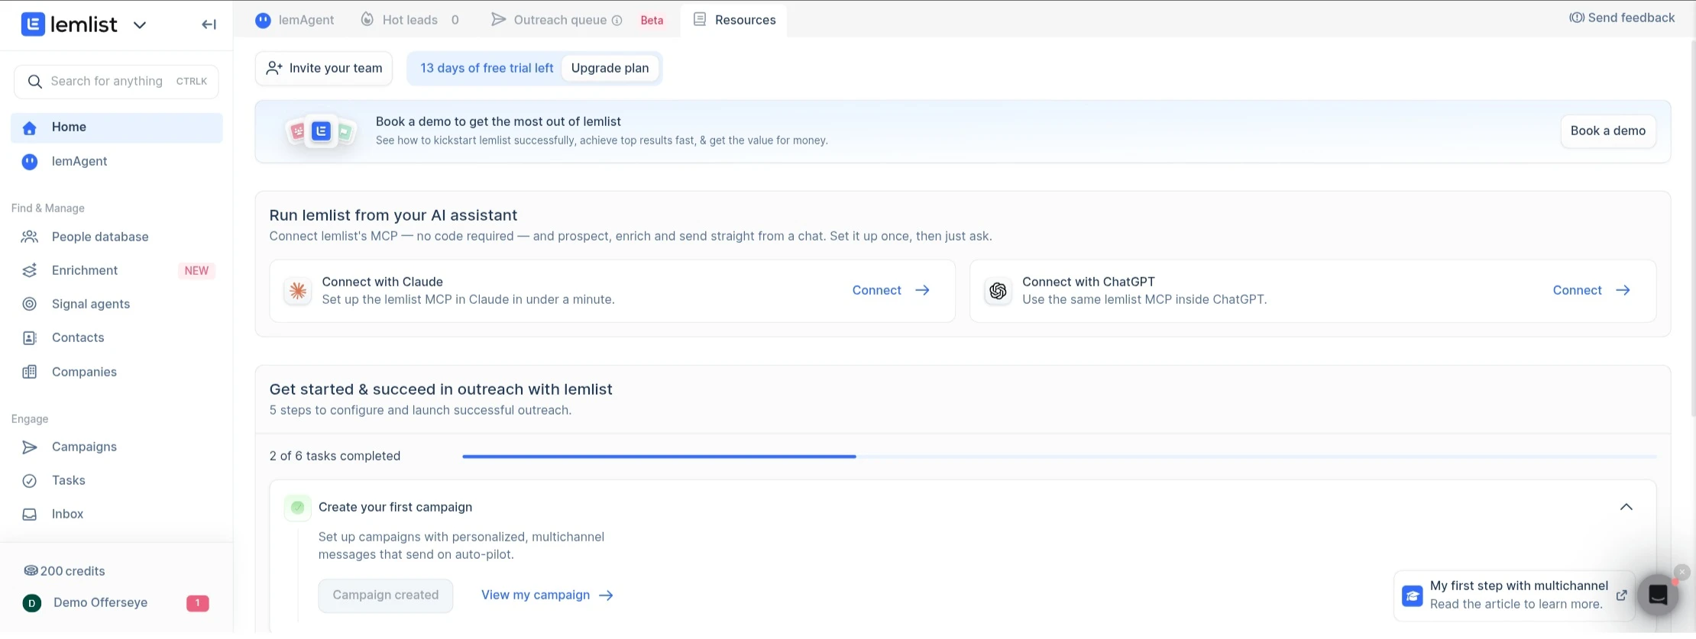Click the Beta badge
The width and height of the screenshot is (1696, 639).
(x=652, y=21)
